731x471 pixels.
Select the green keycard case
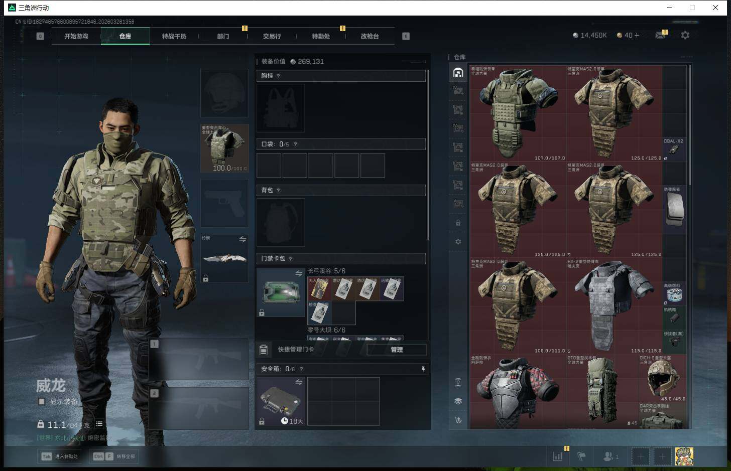281,292
